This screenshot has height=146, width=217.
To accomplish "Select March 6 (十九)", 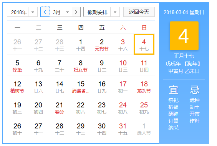I will click(x=38, y=66).
